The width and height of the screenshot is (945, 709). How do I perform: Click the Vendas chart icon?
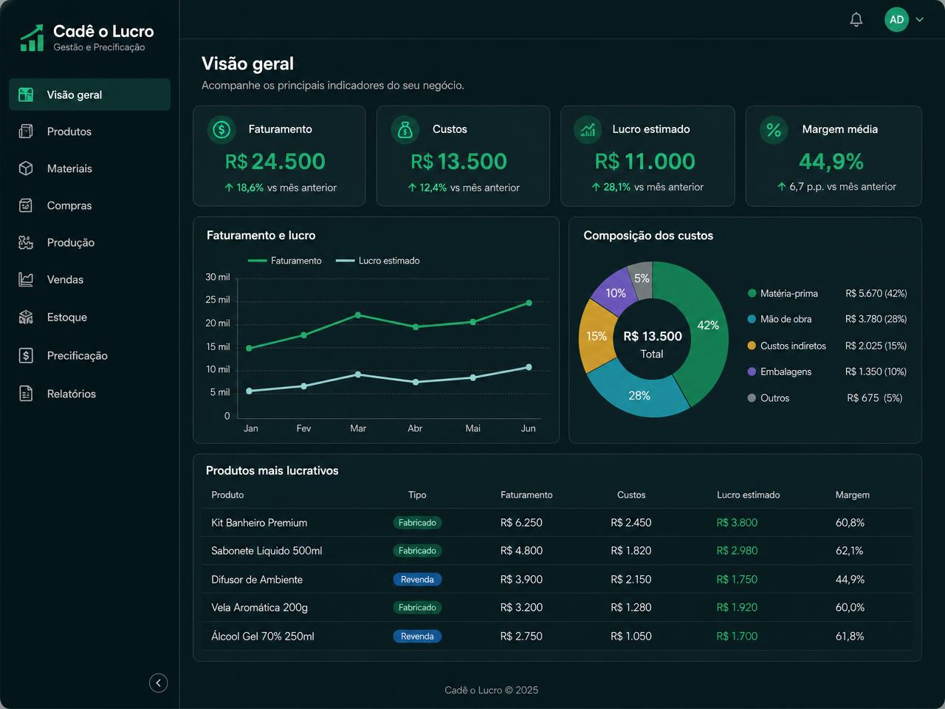tap(26, 279)
